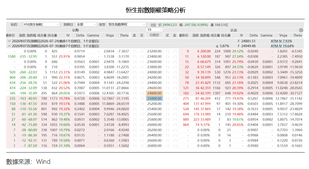Screen dimensions: 309x169
Task: Sort by the put-side 持仓量 column header
Action: coord(226,35)
